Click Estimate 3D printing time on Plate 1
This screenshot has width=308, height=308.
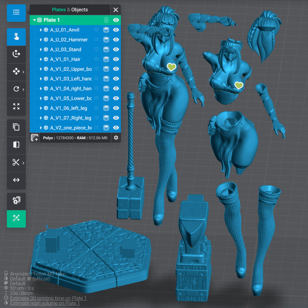point(48,298)
